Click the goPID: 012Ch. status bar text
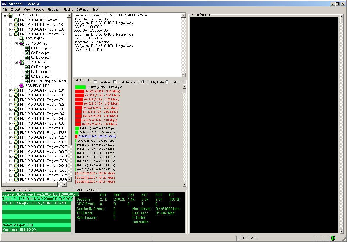Viewport: 347px width, 242px height. pos(247,238)
